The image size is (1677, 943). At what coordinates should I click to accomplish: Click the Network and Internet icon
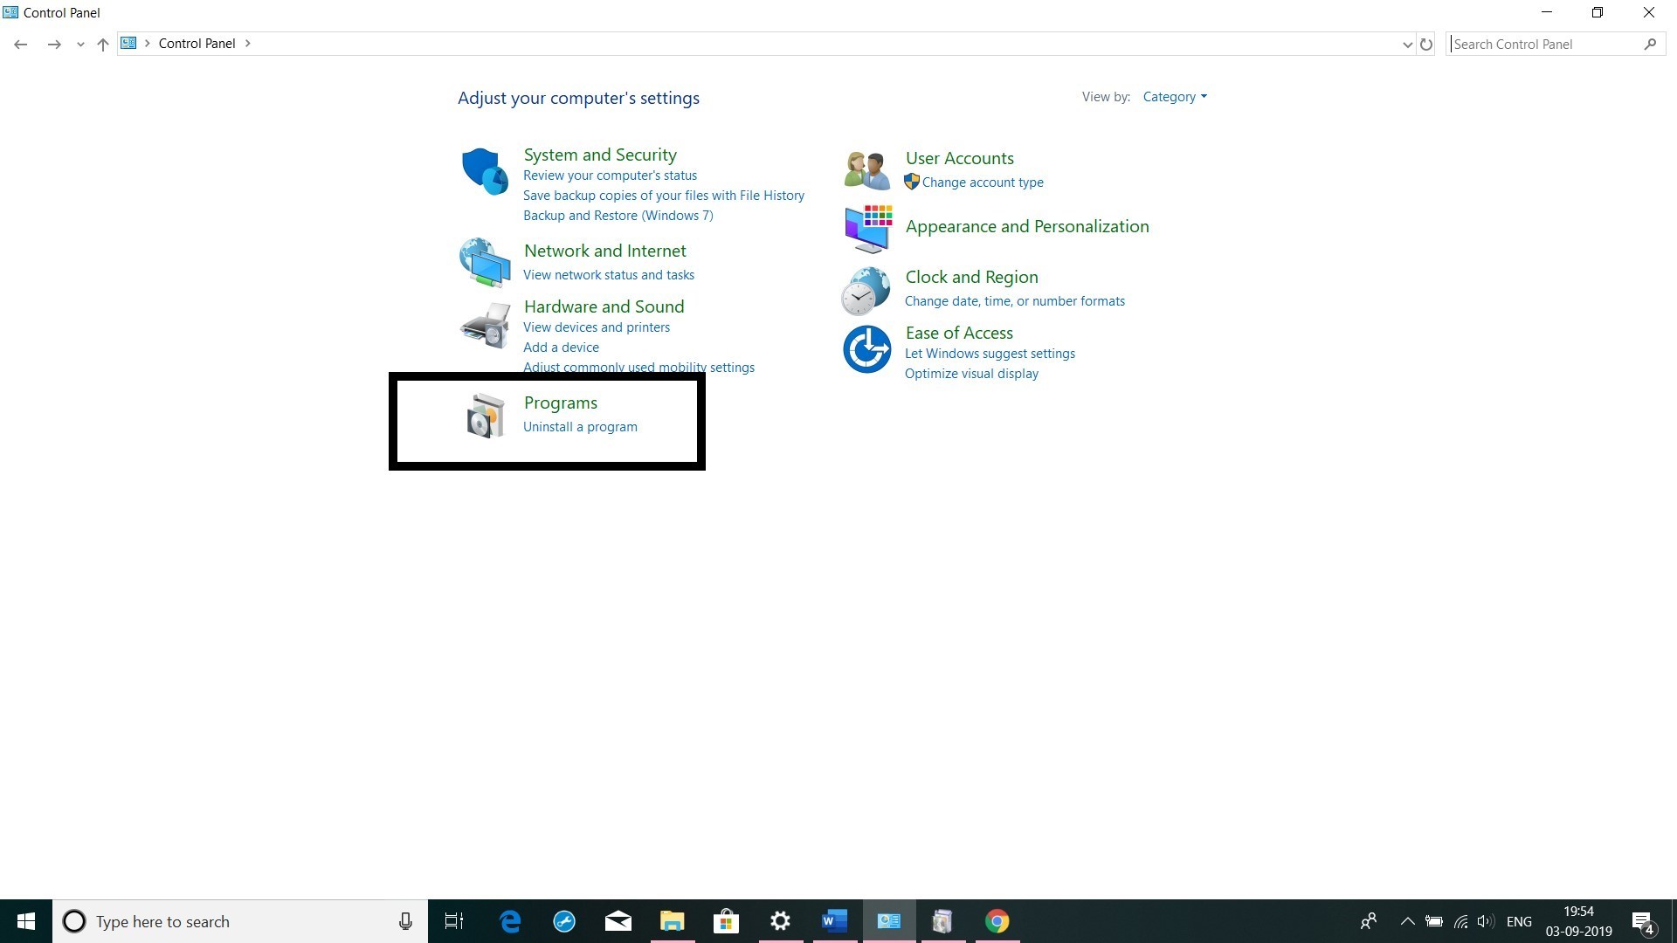coord(484,260)
